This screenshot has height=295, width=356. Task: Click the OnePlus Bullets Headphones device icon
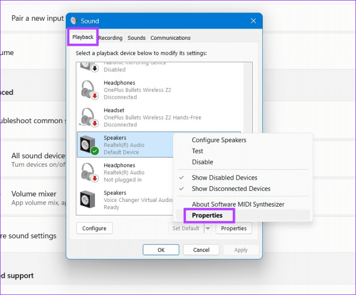point(89,90)
